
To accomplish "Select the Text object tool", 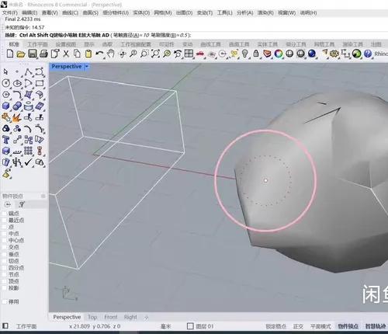I will 5,140.
